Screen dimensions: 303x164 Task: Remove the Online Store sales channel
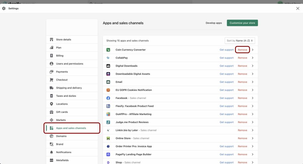click(x=243, y=138)
